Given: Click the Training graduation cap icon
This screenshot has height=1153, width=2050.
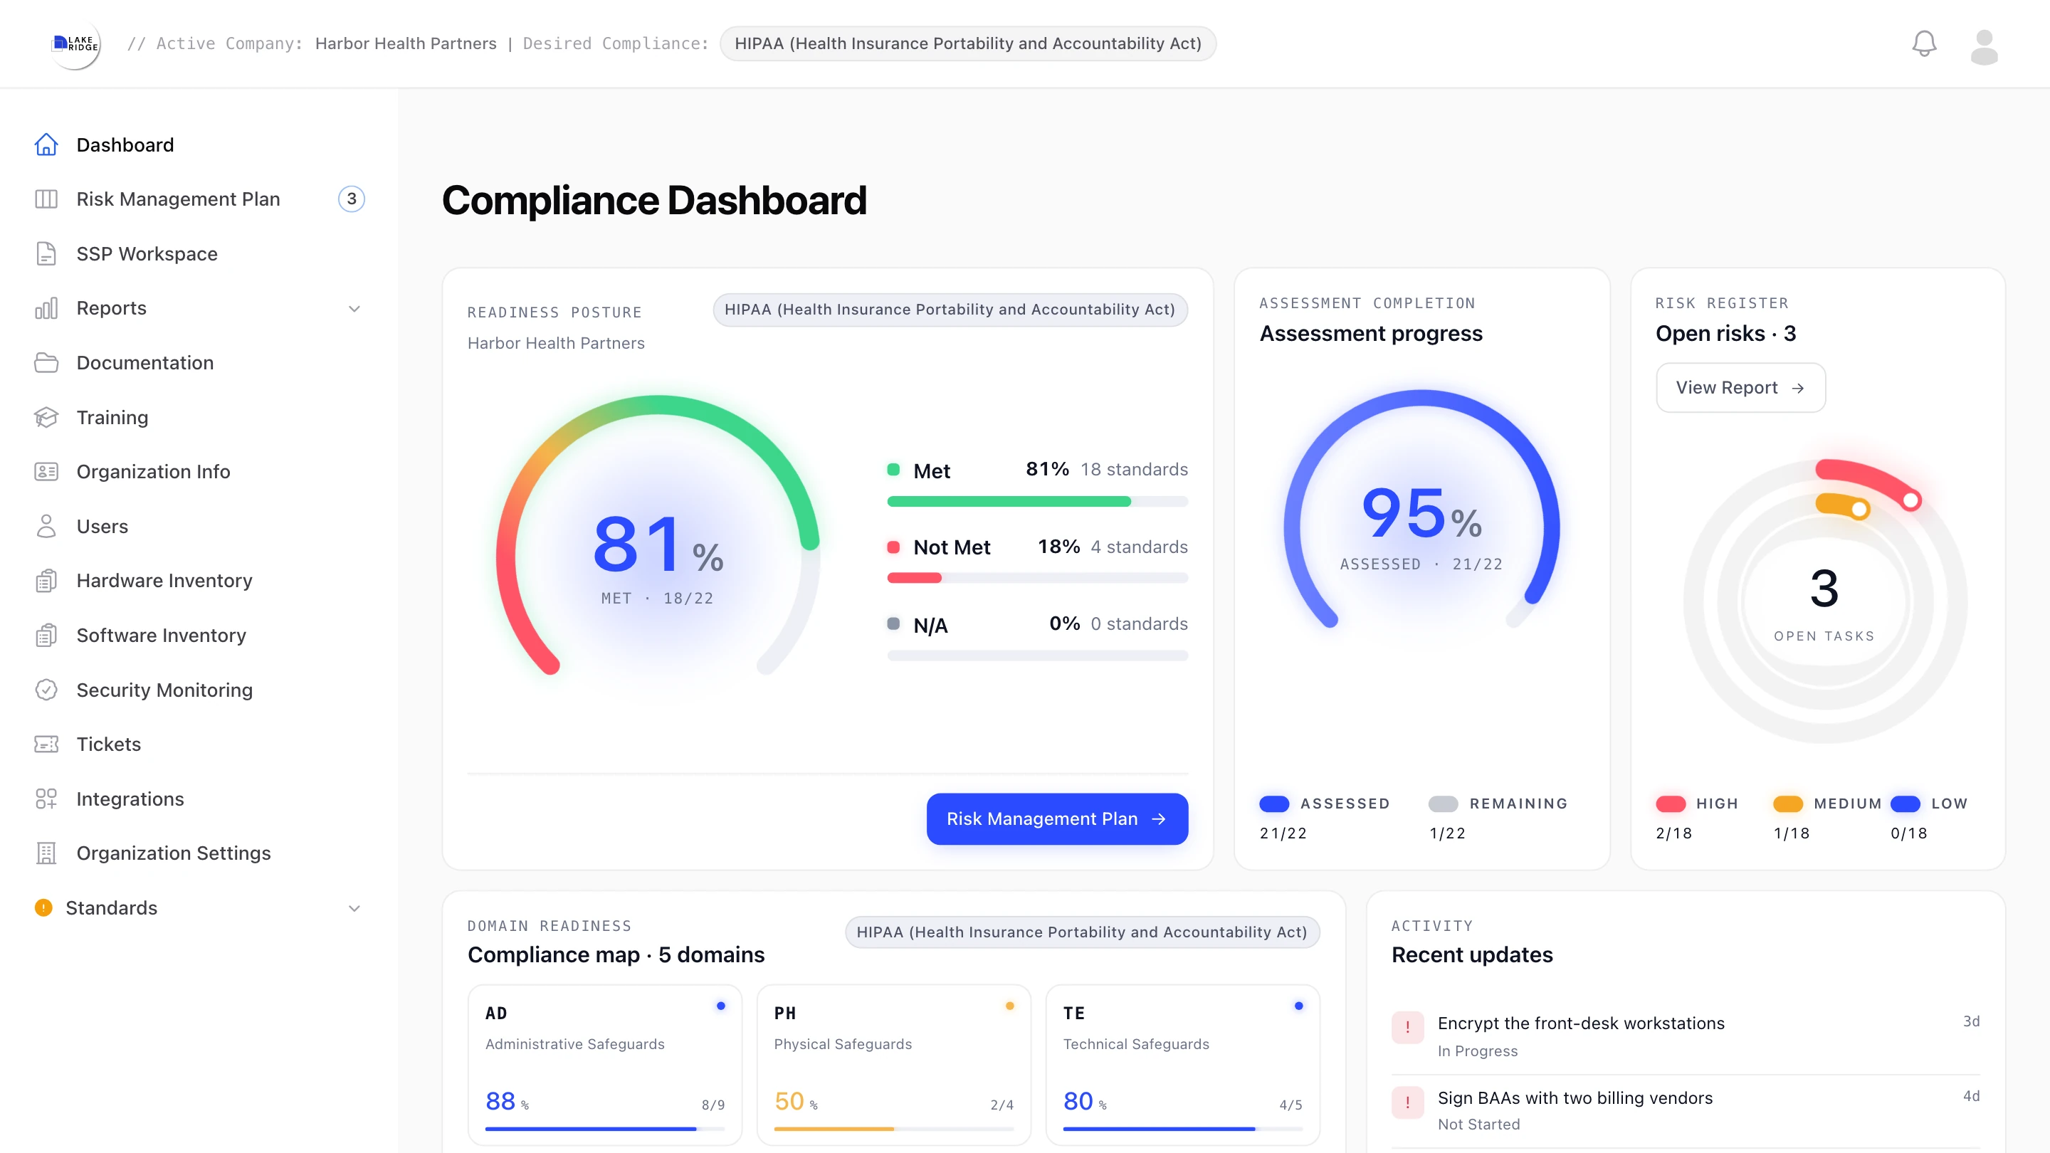Looking at the screenshot, I should [x=46, y=417].
